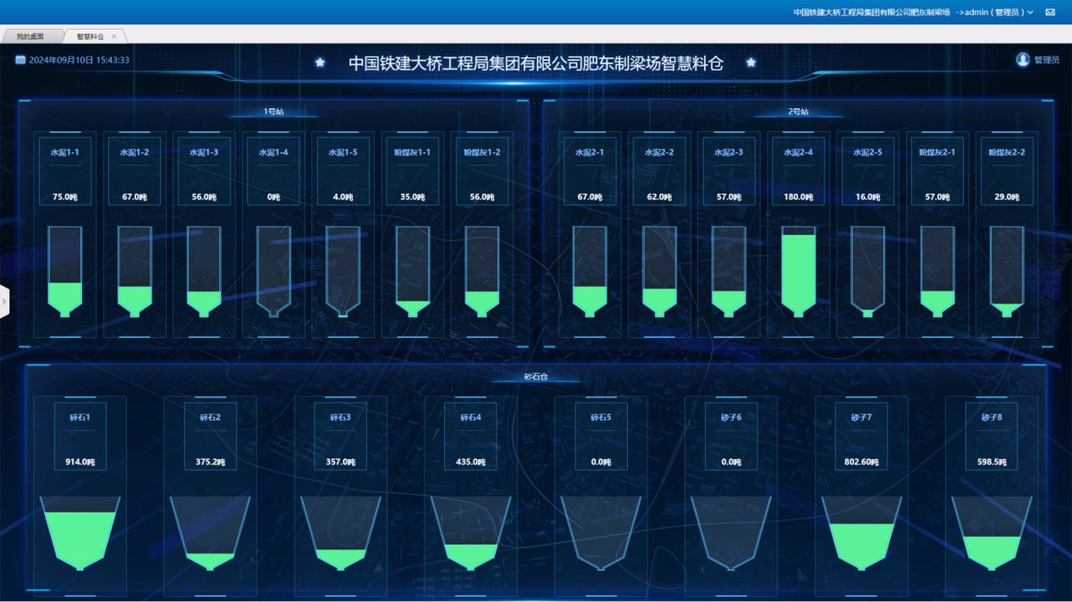Image resolution: width=1072 pixels, height=602 pixels.
Task: Click the 砂子7 hopper graphic
Action: coord(861,533)
